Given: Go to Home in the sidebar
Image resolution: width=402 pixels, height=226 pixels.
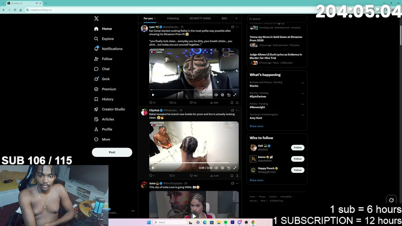Looking at the screenshot, I should [103, 29].
